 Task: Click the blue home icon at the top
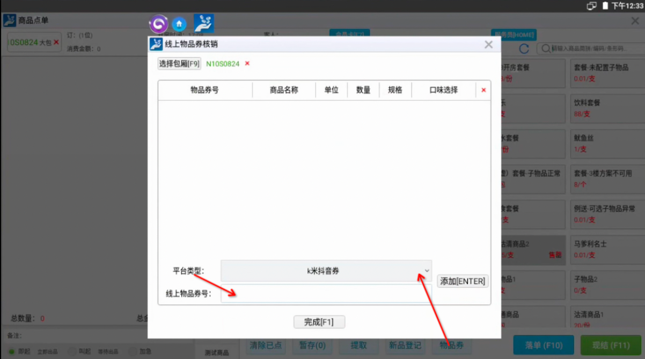tap(179, 24)
